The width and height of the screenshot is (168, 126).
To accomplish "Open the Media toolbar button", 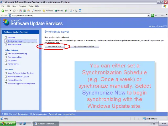I will [59, 11].
